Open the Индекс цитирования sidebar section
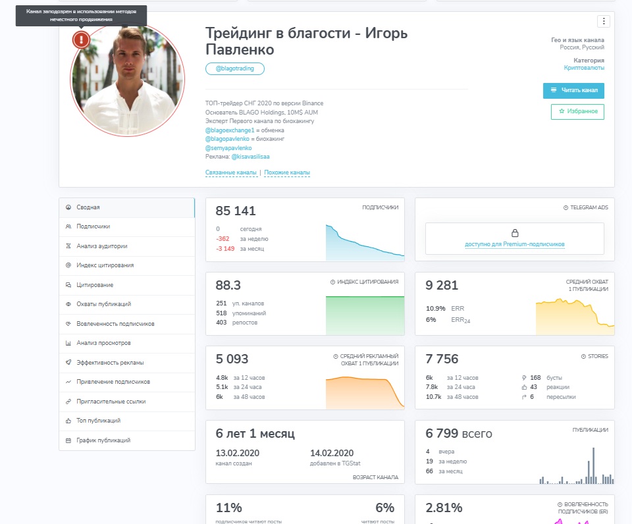Image resolution: width=632 pixels, height=524 pixels. 127,265
